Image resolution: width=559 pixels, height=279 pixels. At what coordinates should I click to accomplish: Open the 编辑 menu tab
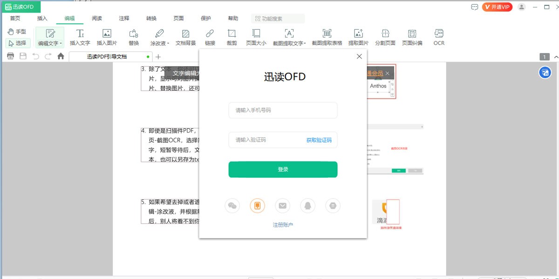(x=69, y=19)
